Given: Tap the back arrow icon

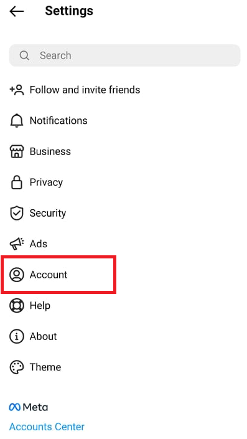Looking at the screenshot, I should click(x=17, y=11).
